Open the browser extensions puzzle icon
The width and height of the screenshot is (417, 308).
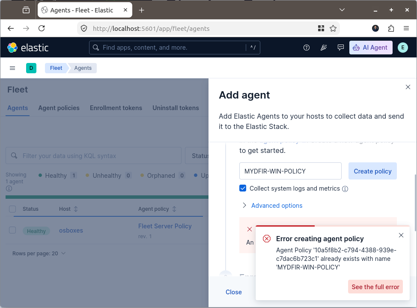coord(391,28)
